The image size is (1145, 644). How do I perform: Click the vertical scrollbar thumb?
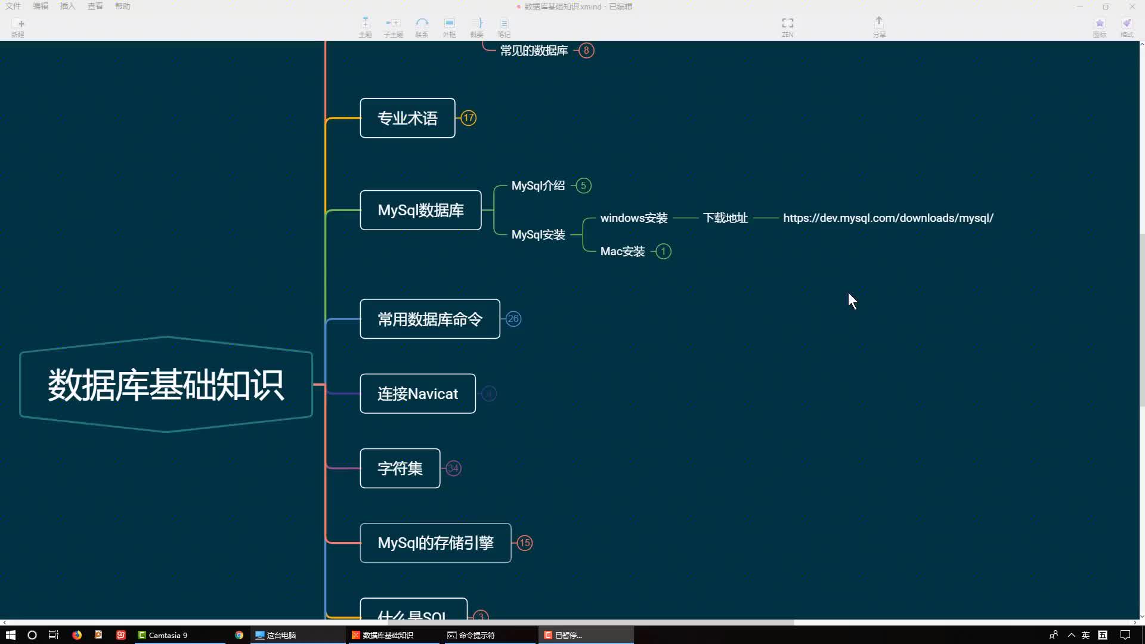pos(1141,319)
